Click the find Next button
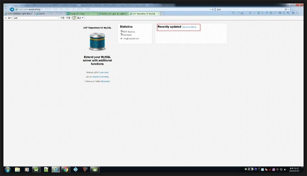The image size is (307, 176). point(68,18)
